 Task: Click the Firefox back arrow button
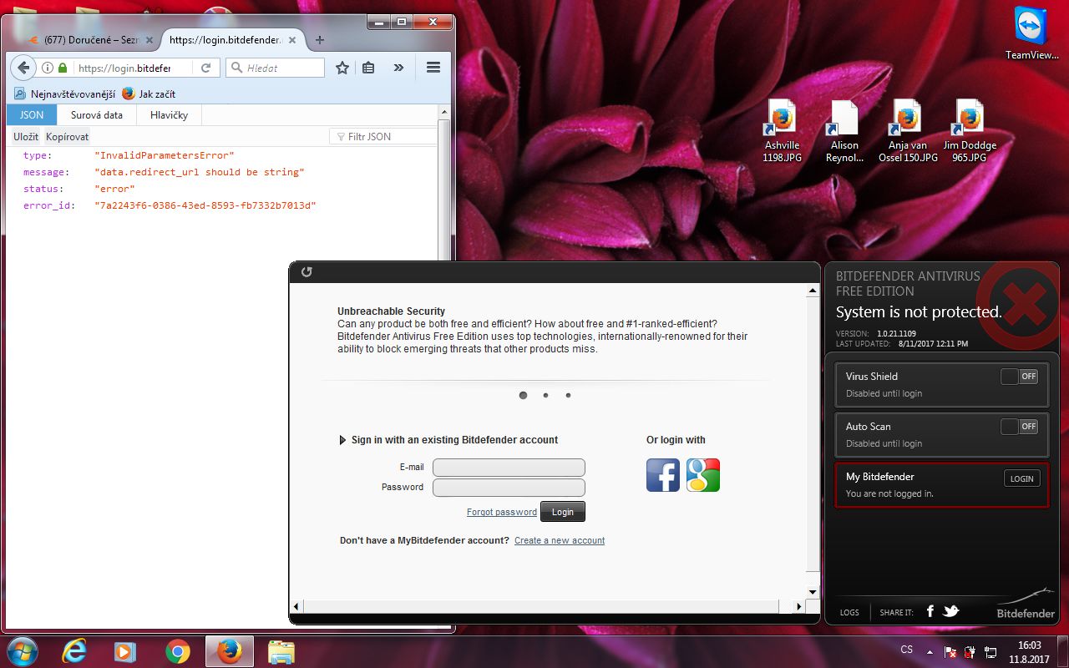click(x=23, y=68)
